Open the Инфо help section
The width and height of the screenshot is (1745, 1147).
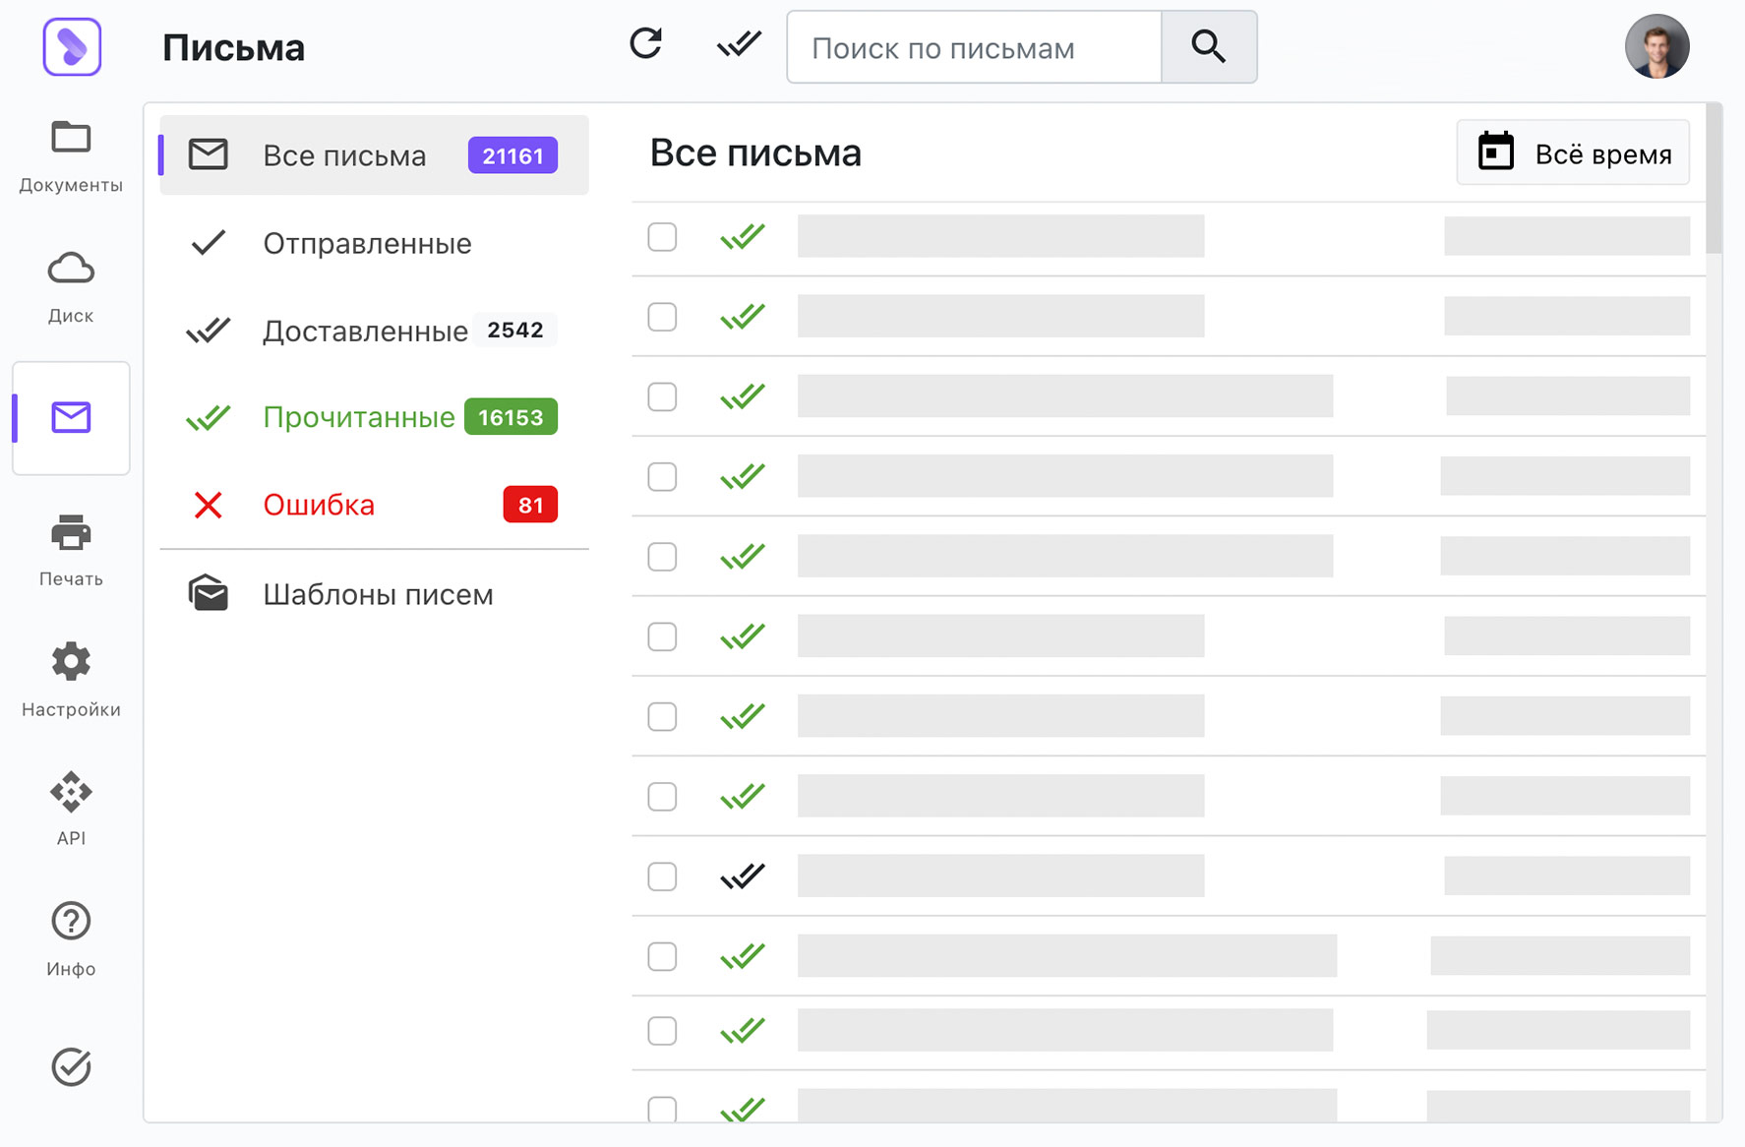pos(71,939)
